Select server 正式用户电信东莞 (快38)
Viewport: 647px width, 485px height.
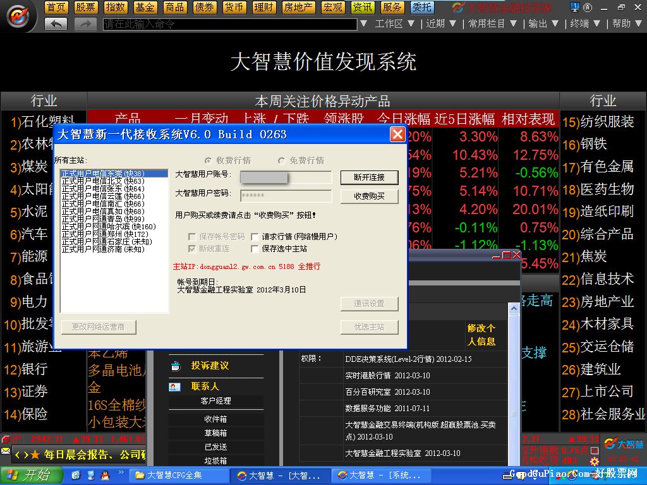[114, 174]
